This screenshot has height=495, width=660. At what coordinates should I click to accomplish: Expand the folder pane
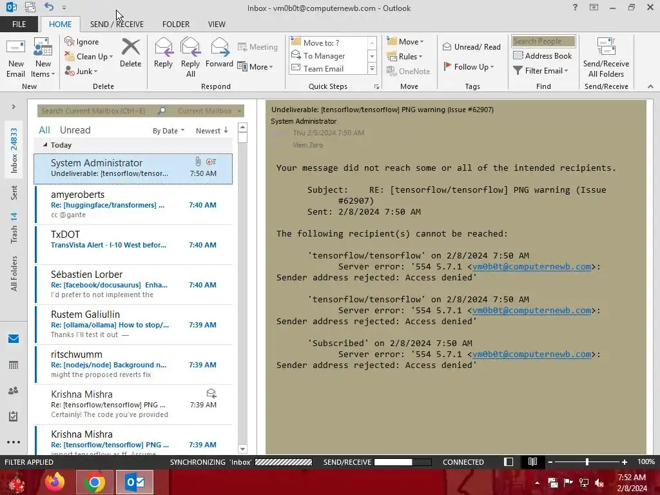pyautogui.click(x=14, y=107)
